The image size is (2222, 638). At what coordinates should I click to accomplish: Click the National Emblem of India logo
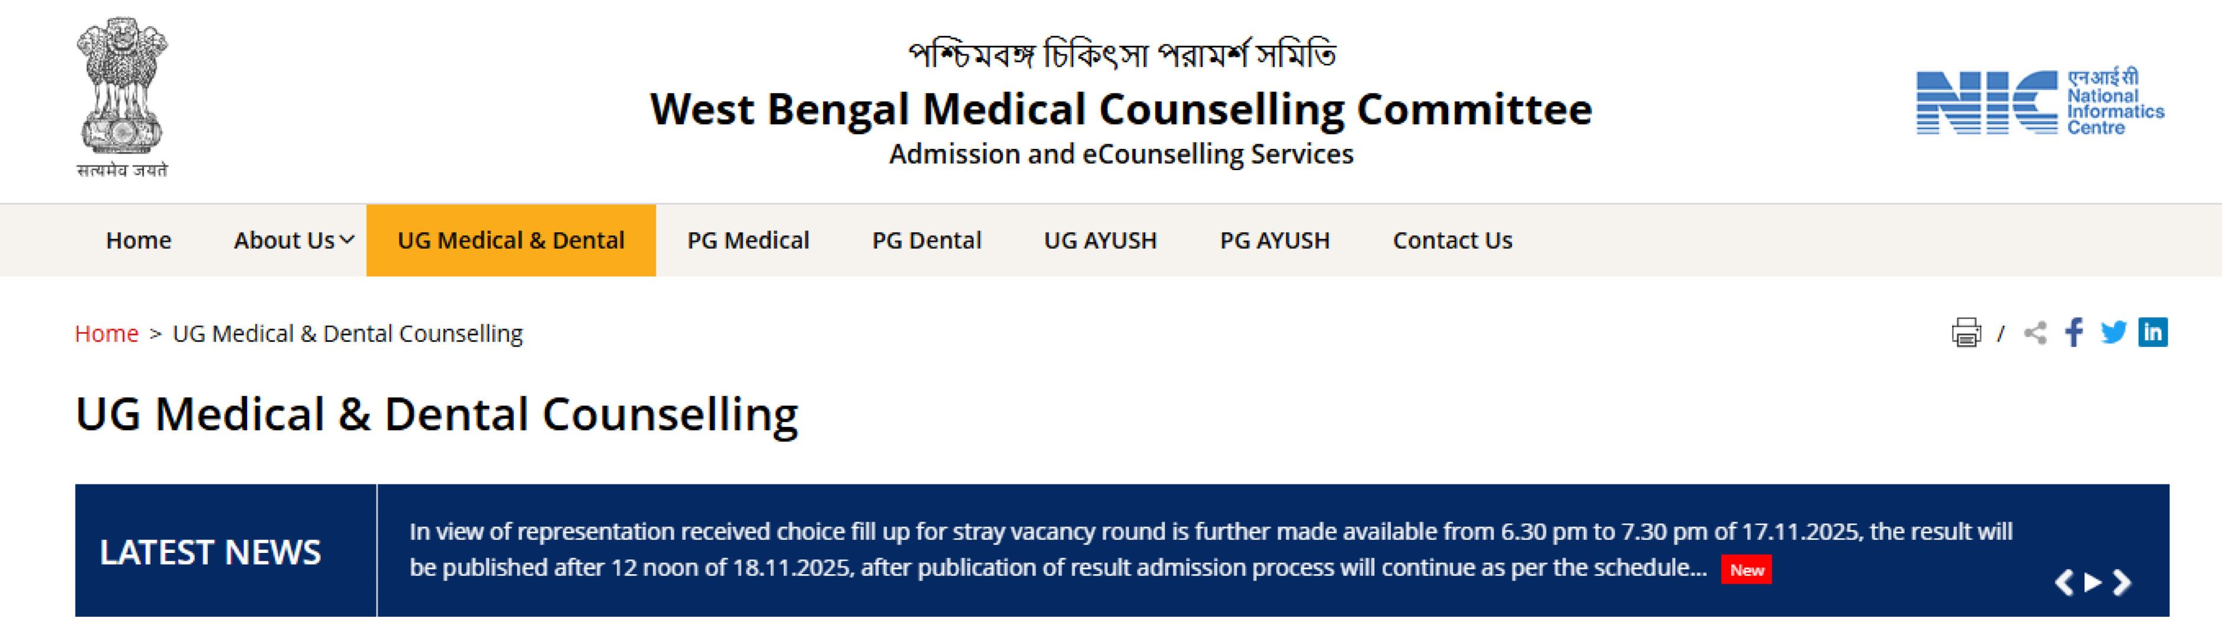click(122, 97)
